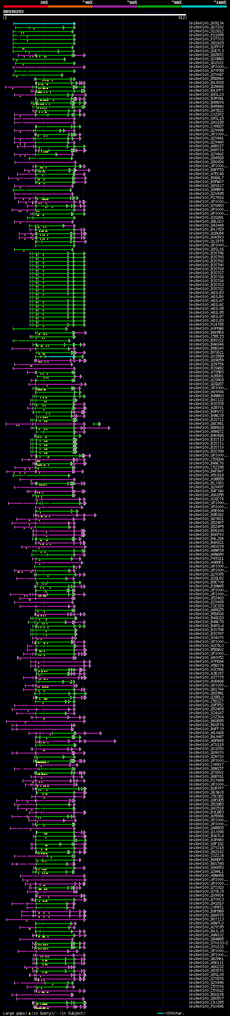The image size is (230, 1016).
Task: Open the UniRef100_Q4TB22 entry
Action: point(206,110)
